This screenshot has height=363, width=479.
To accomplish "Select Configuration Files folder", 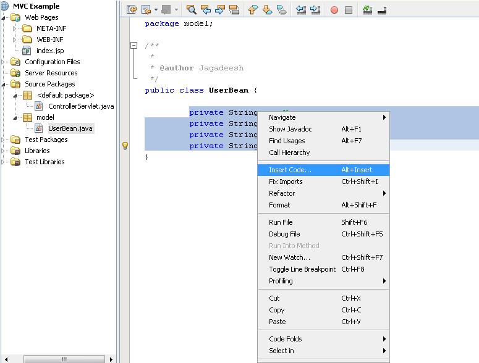I will (x=53, y=62).
